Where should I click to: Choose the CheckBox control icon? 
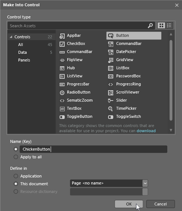click(62, 44)
